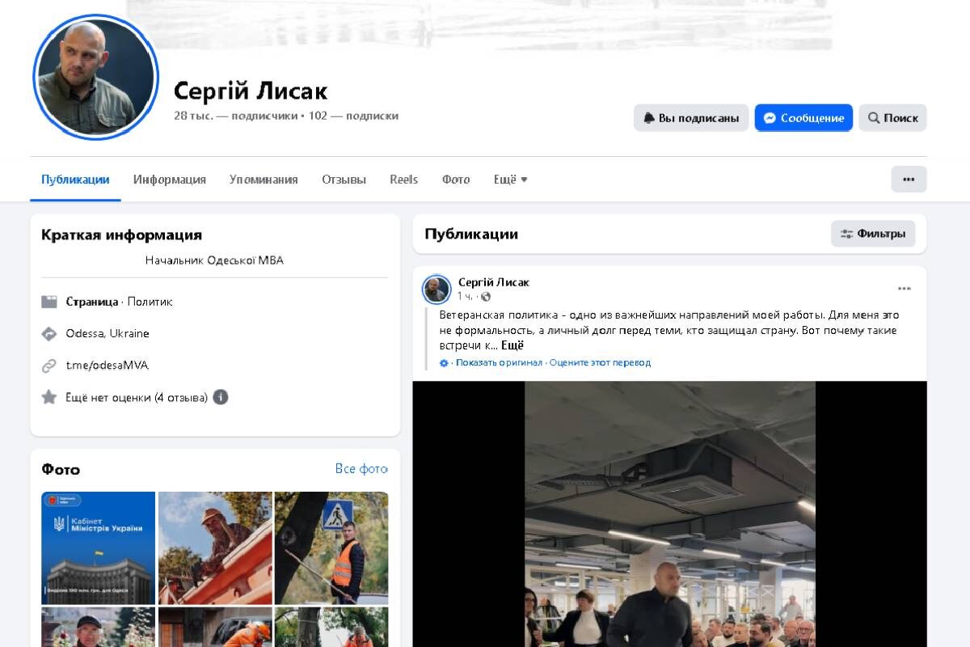This screenshot has width=970, height=647.
Task: Click 'Оцените этот перевод' link
Action: tap(600, 363)
